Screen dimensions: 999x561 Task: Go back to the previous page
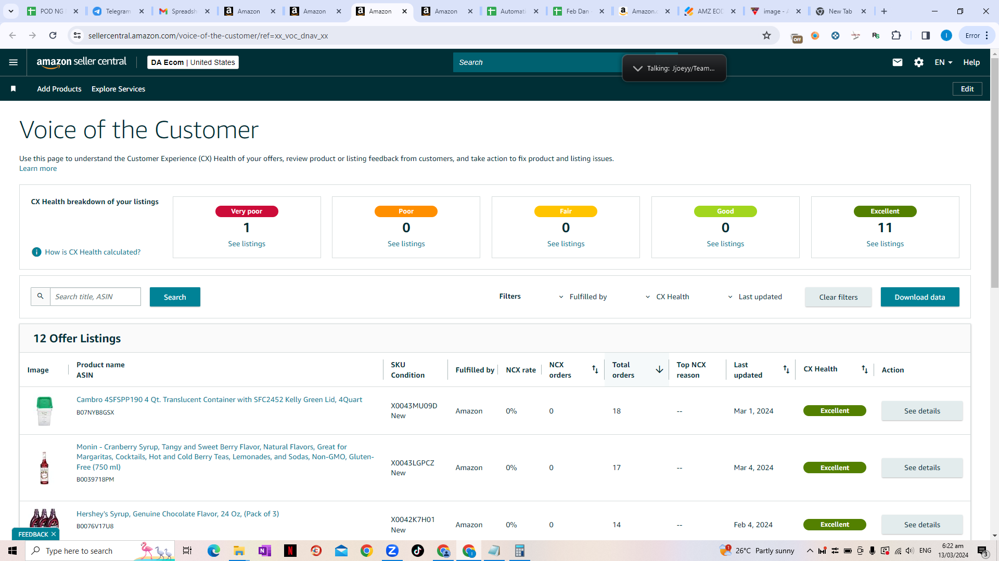12,35
